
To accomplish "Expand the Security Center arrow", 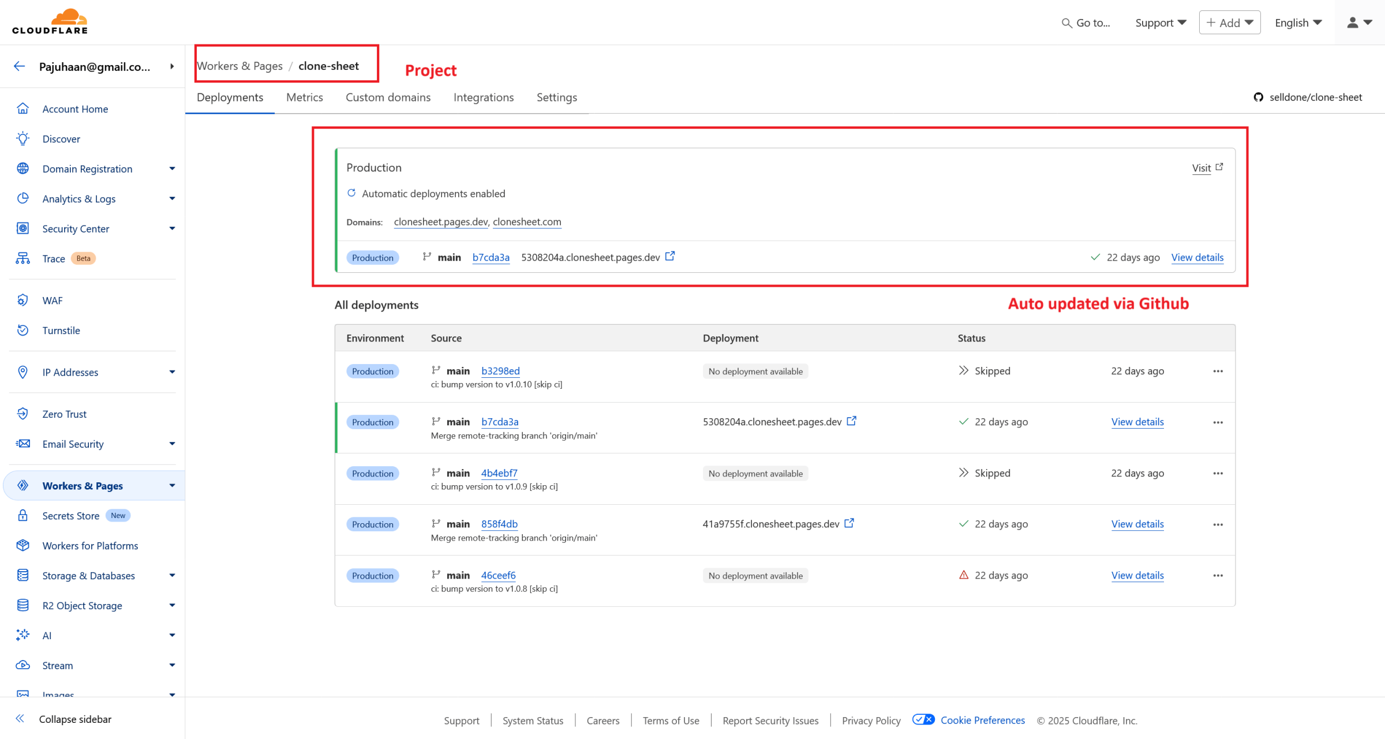I will pos(172,228).
